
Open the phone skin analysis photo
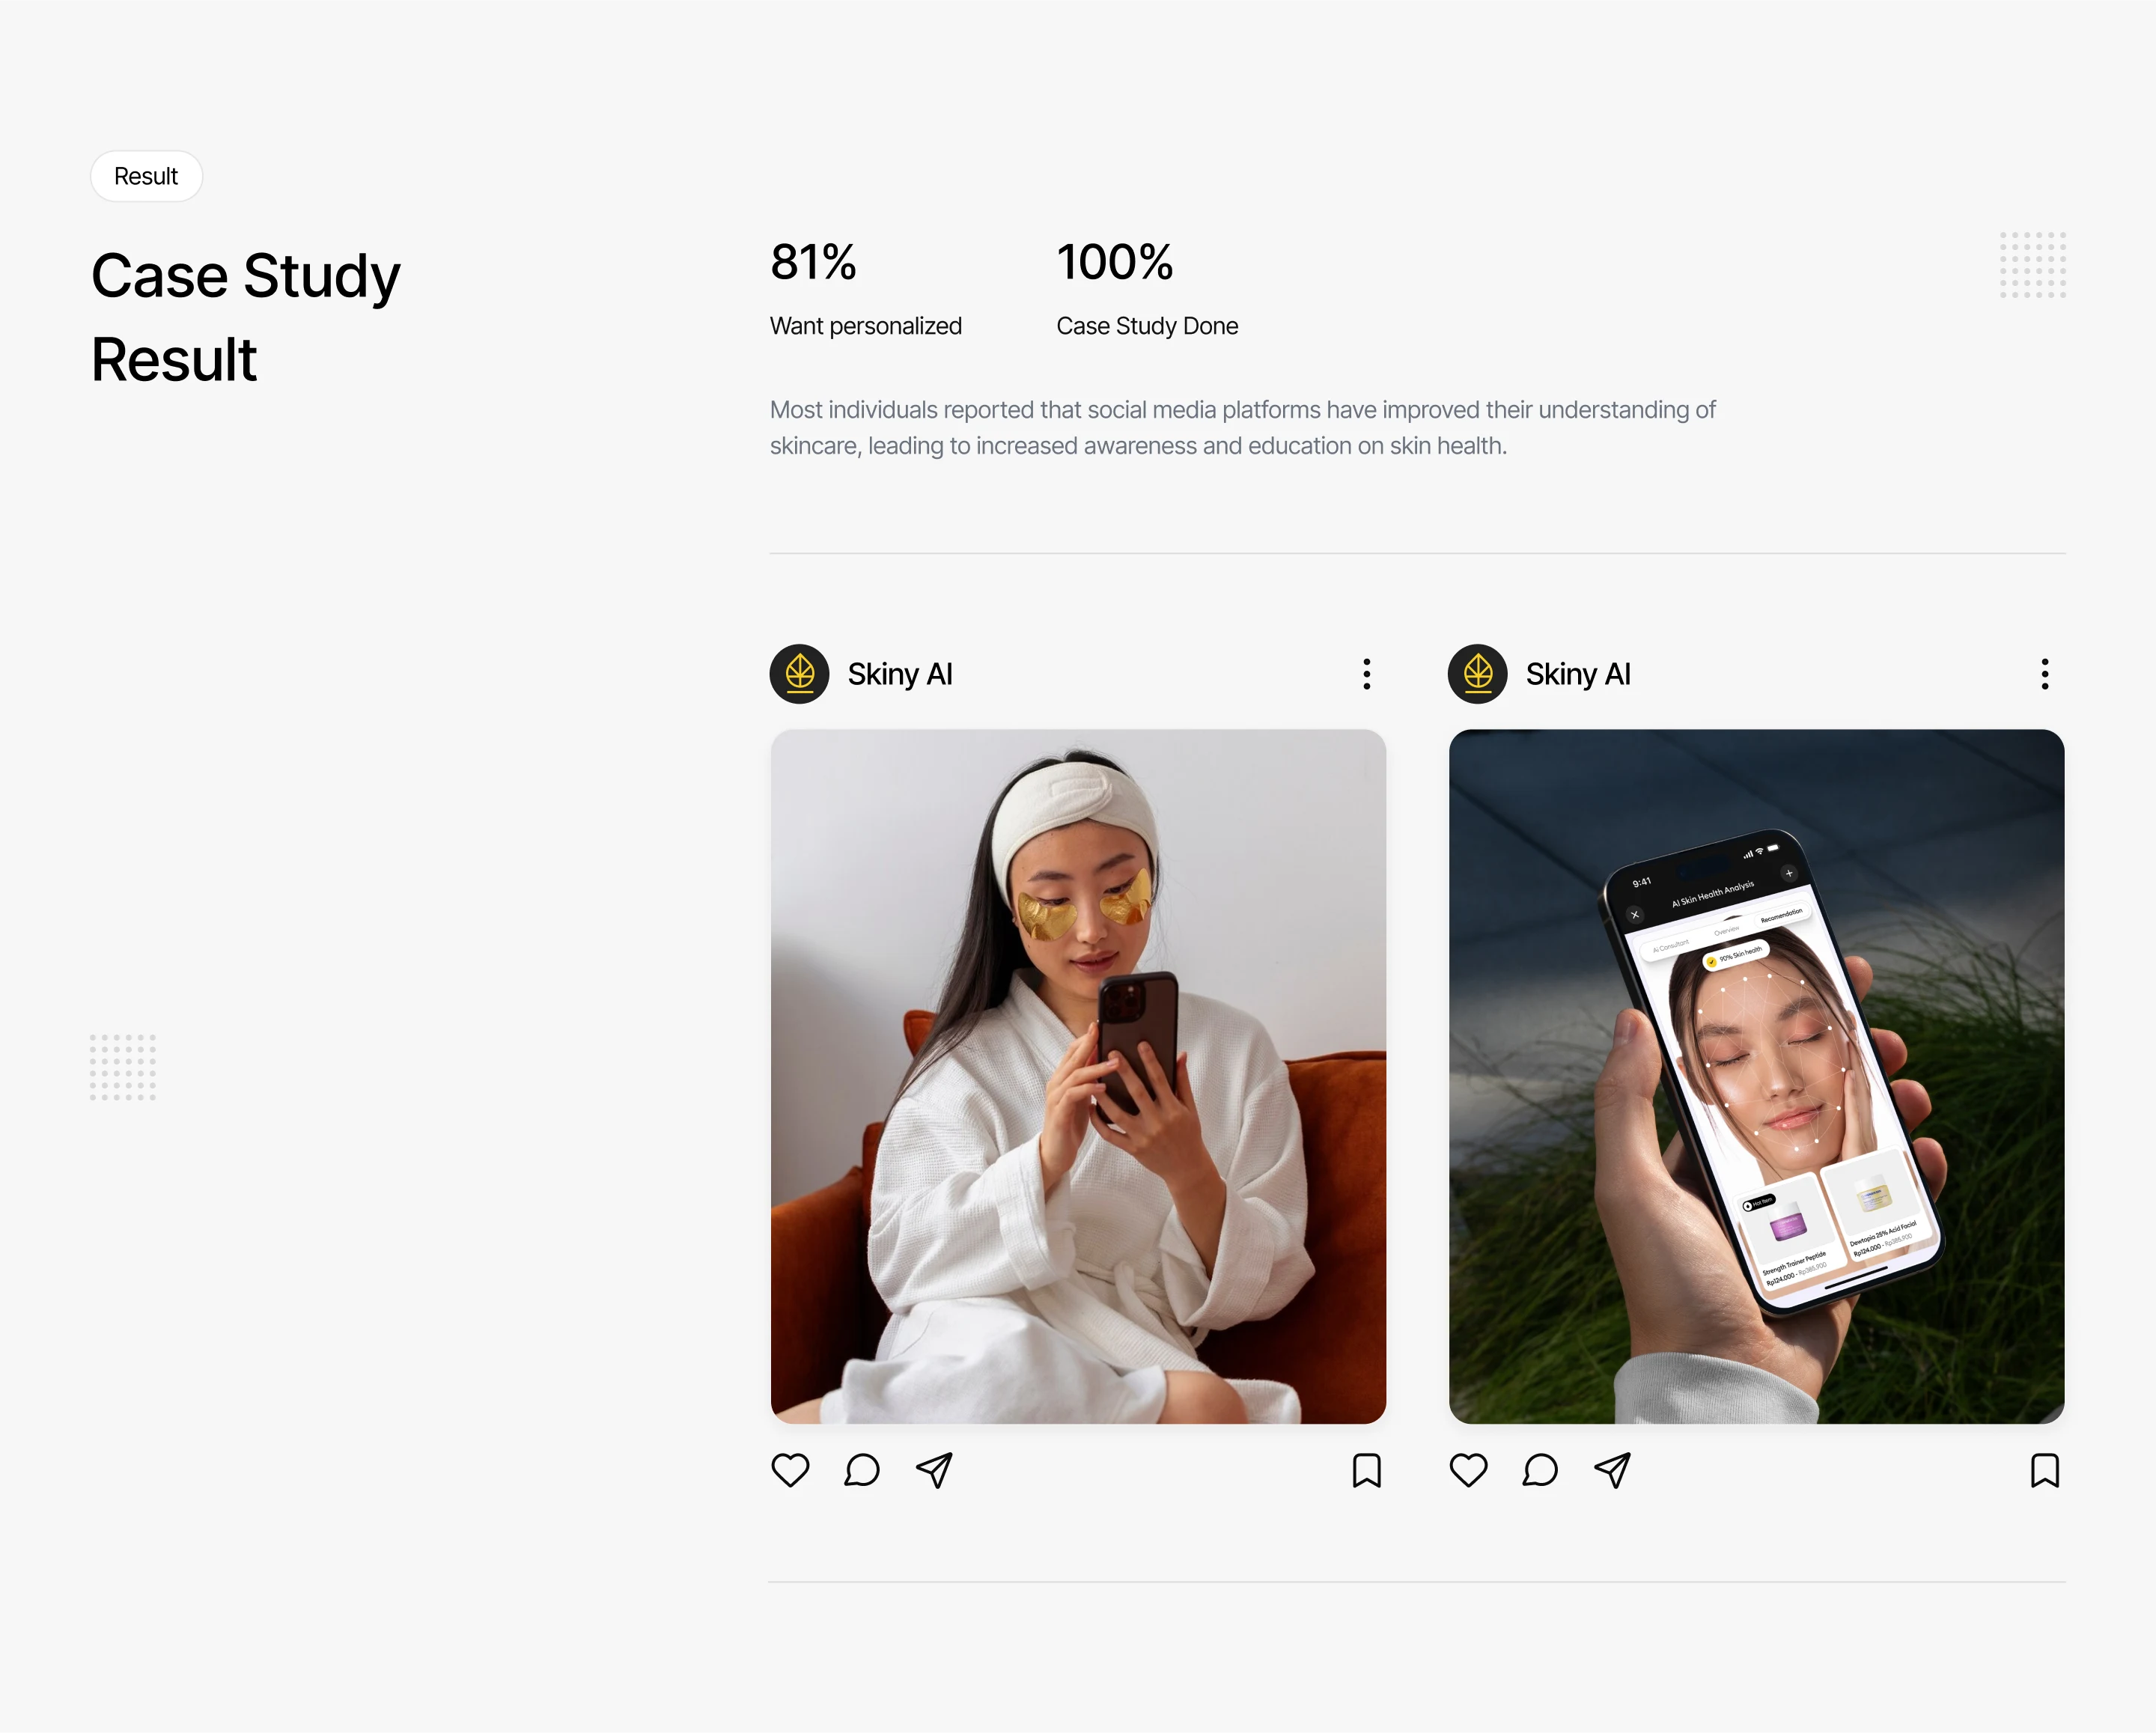(x=1756, y=1076)
